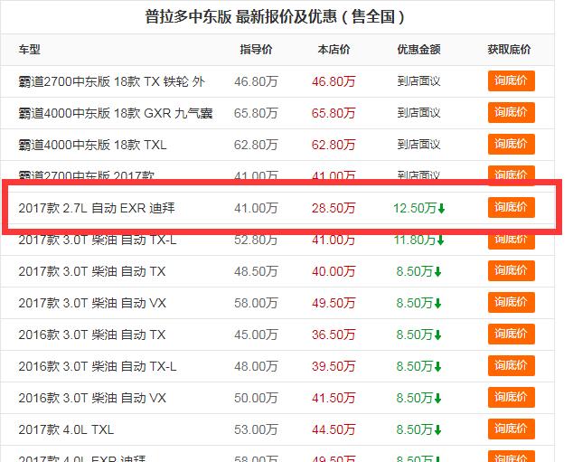This screenshot has height=462, width=573.
Task: Click 到店面议 in 霸道4000 GXR row
Action: coord(418,113)
